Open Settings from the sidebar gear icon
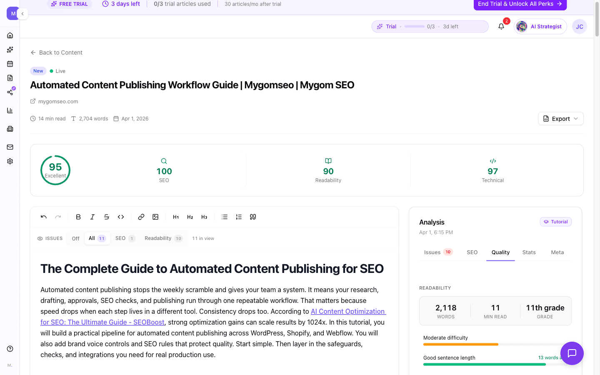The image size is (600, 375). [x=10, y=161]
